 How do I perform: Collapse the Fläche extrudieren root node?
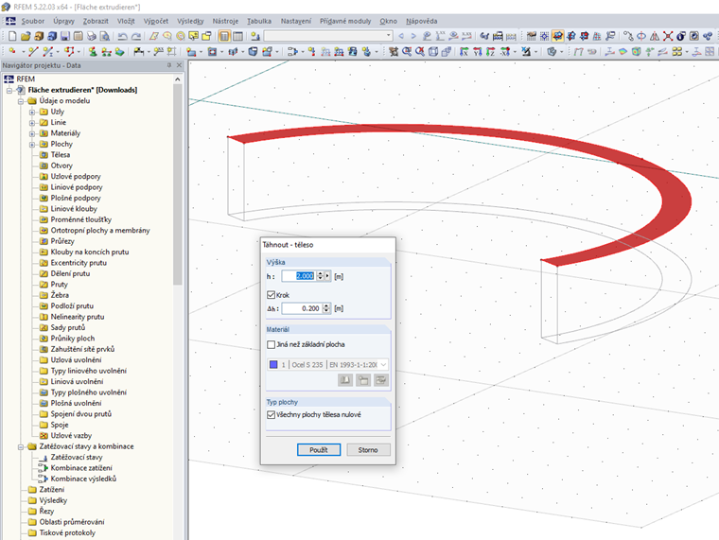pyautogui.click(x=9, y=90)
